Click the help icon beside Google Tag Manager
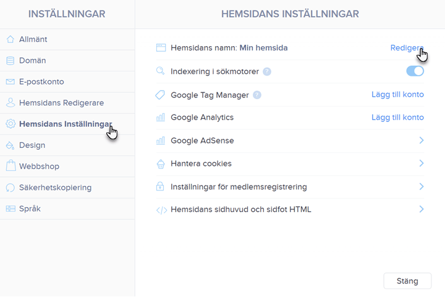Viewport: 445px width, 297px height. pos(257,95)
